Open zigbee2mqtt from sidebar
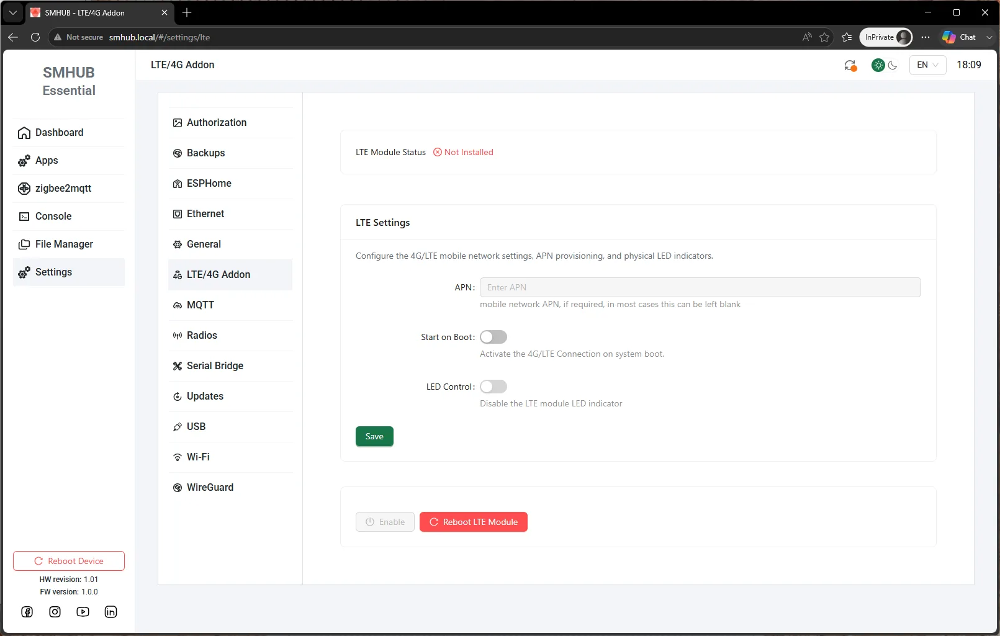This screenshot has height=636, width=1000. point(68,189)
